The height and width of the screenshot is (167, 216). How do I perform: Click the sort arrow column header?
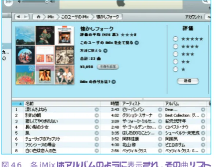[18, 104]
